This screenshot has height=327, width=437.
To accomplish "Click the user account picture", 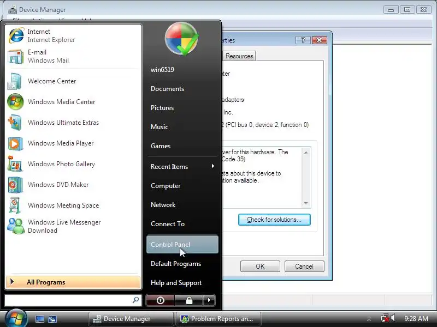I will point(181,38).
